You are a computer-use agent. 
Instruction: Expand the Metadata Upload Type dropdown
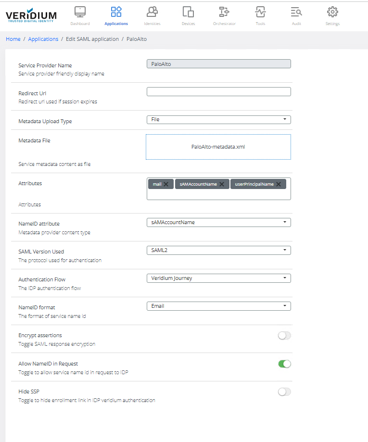(x=218, y=119)
